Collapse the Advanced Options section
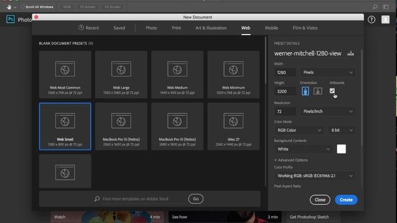The image size is (397, 223). [x=291, y=160]
